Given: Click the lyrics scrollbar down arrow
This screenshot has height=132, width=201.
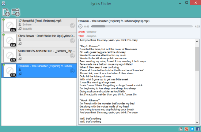Looking at the screenshot, I should point(197,122).
